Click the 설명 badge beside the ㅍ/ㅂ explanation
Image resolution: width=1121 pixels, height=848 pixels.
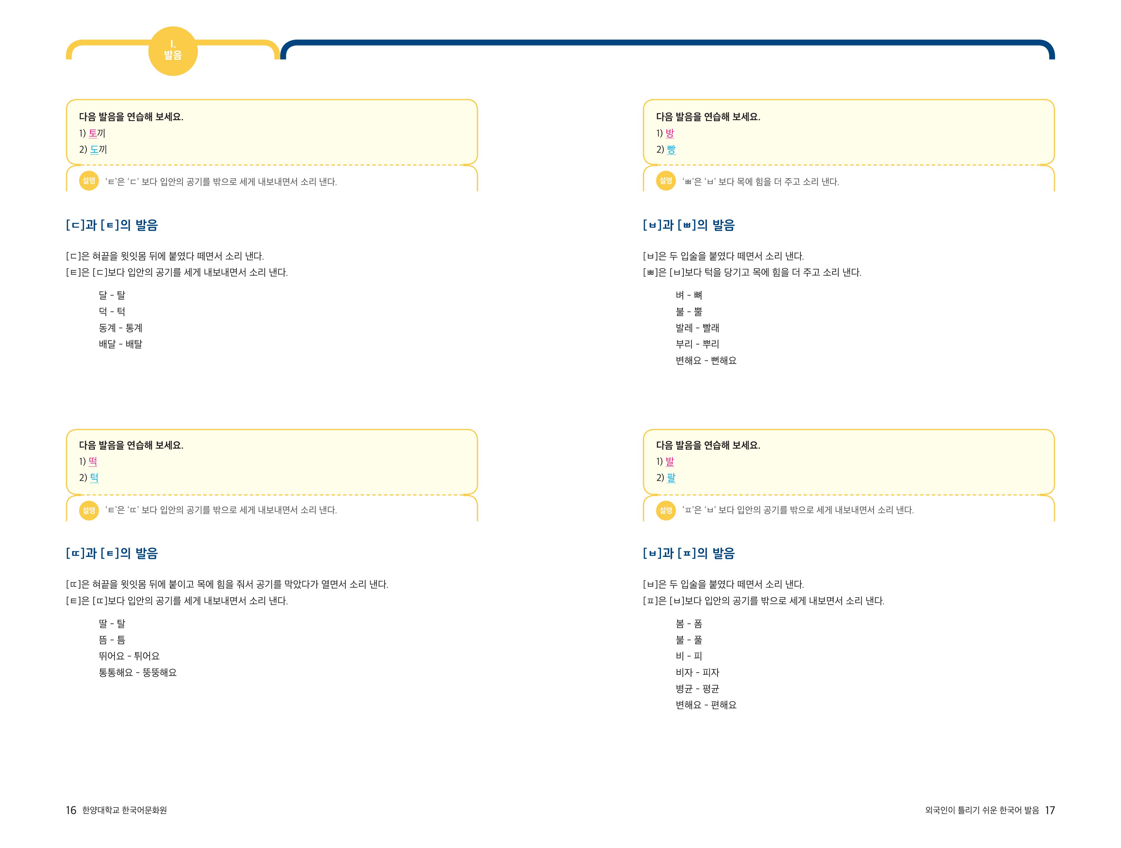(x=665, y=510)
